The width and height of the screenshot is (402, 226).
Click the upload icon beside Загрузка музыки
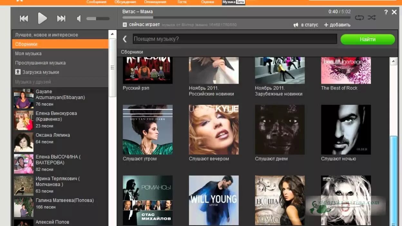(18, 72)
